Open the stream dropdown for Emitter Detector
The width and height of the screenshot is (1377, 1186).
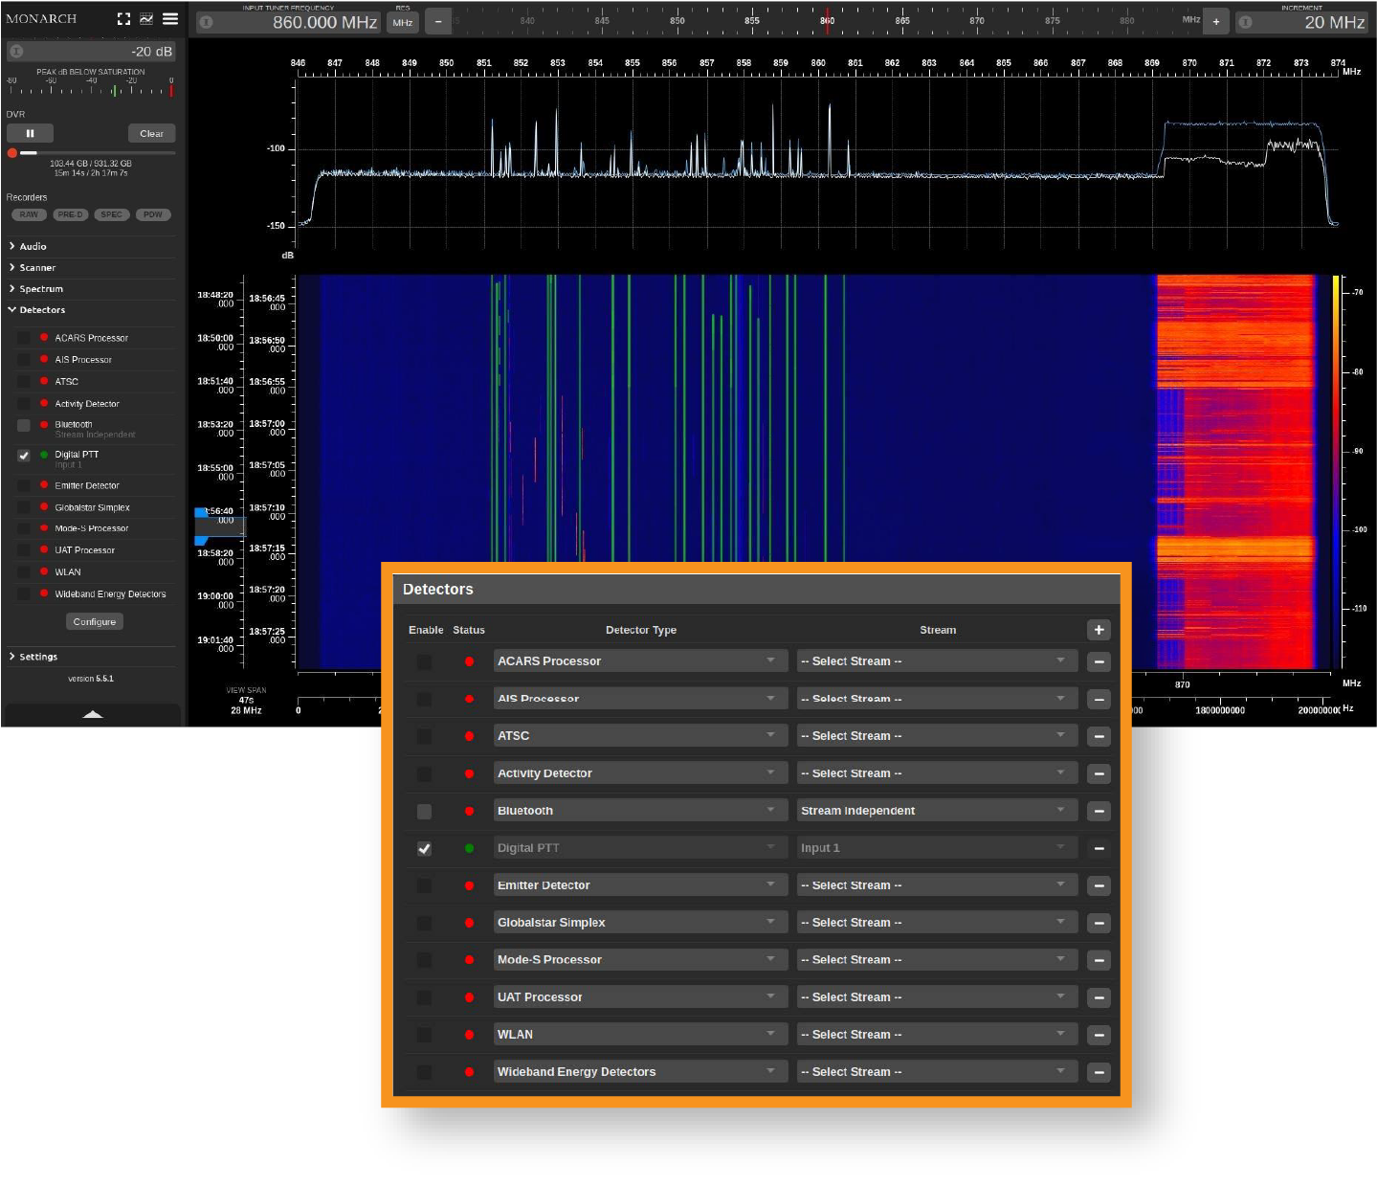(x=936, y=885)
